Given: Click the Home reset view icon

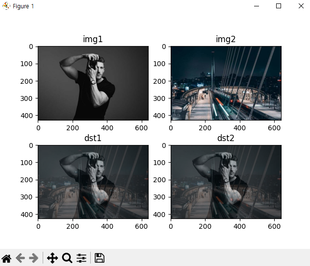Looking at the screenshot, I should 6,258.
